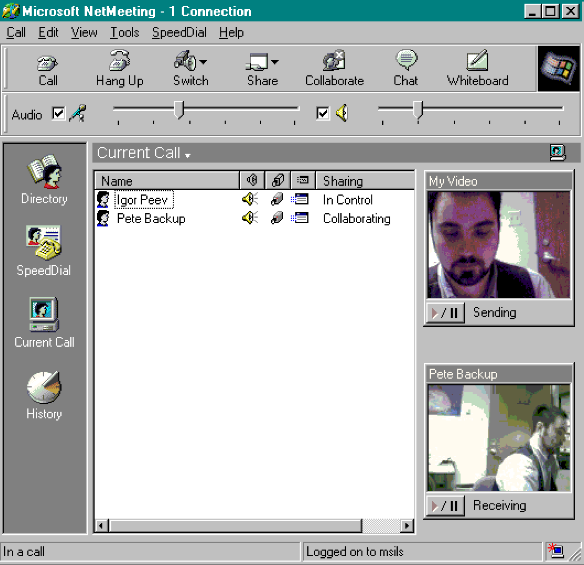Click the Switch video toolbar icon
This screenshot has width=584, height=565.
click(186, 61)
